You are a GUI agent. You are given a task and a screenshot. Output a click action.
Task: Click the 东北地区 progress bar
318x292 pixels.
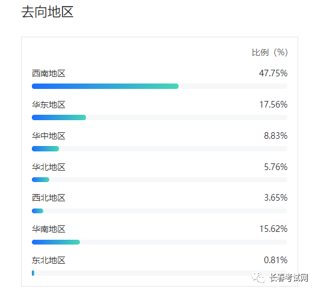click(x=160, y=273)
